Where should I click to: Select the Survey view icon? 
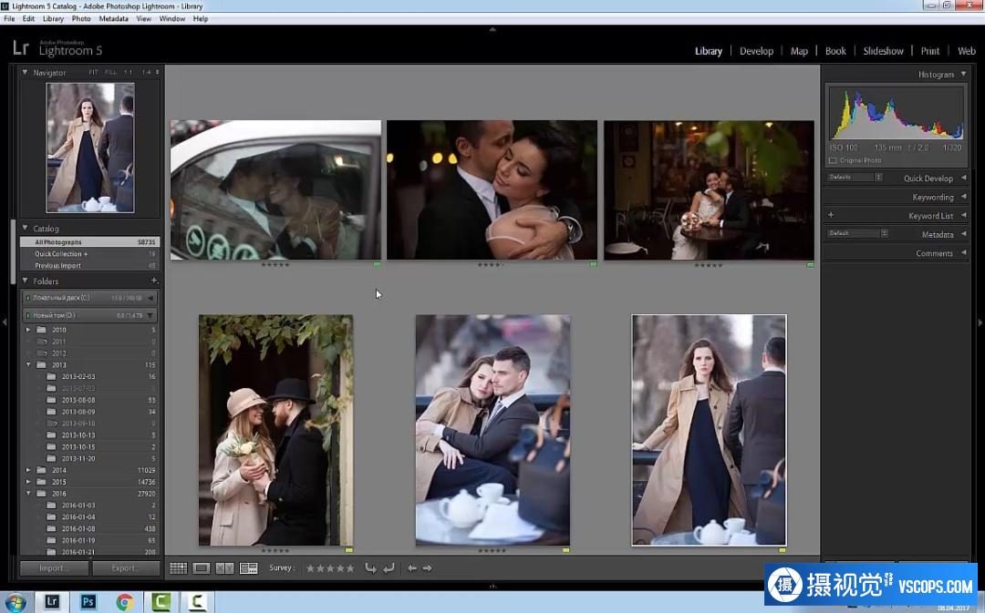248,568
